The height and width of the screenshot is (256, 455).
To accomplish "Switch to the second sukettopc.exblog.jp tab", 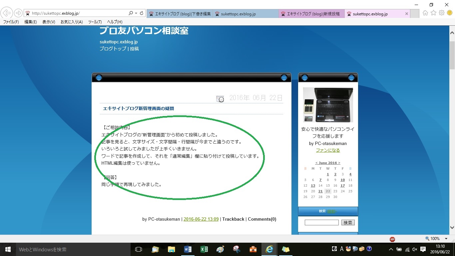I will tap(245, 14).
